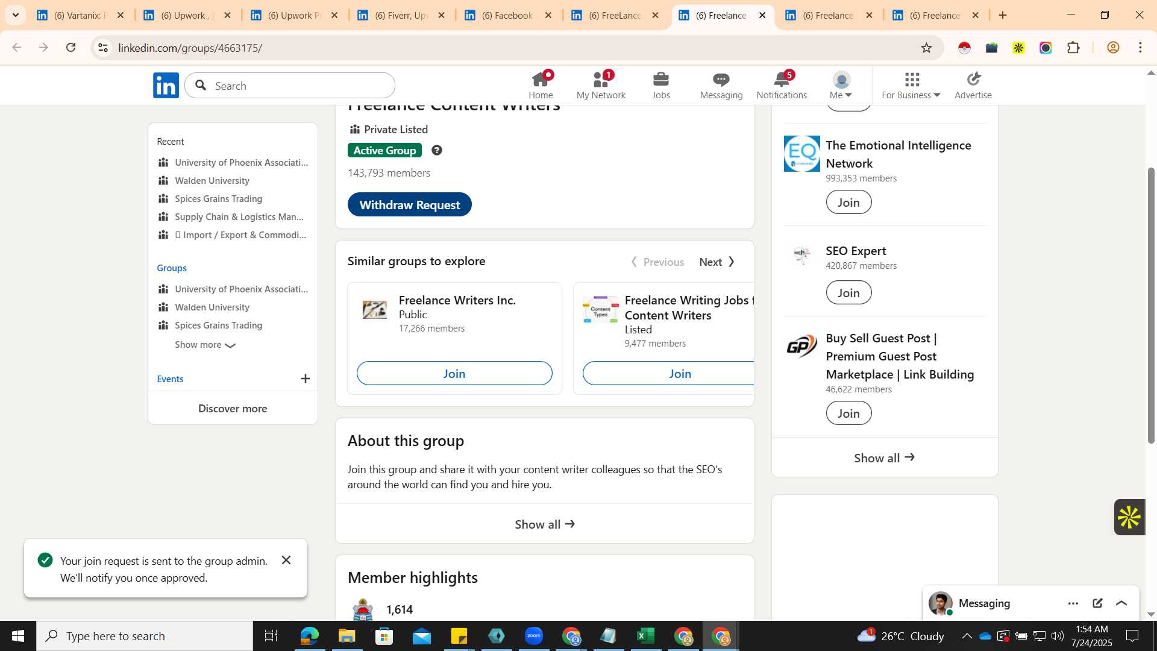Screen dimensions: 1157x651
Task: Show all suggested groups in sidebar
Action: coord(885,458)
